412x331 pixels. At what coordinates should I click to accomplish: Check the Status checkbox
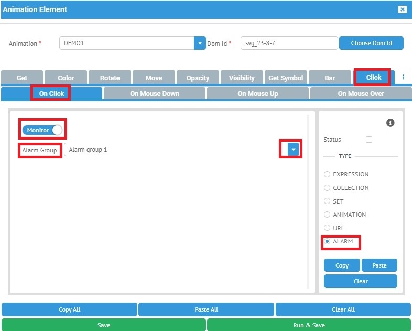[x=369, y=140]
